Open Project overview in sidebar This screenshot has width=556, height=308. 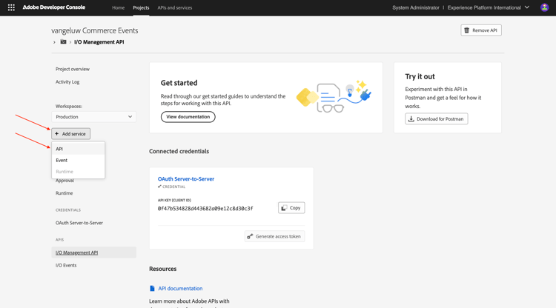tap(73, 69)
